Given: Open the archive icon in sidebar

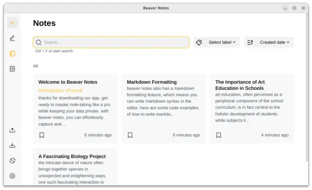Looking at the screenshot, I should pos(12,69).
